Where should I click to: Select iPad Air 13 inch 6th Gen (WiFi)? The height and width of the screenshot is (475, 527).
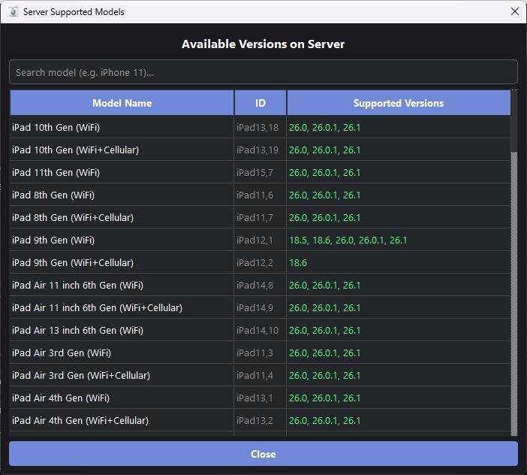[x=77, y=331]
